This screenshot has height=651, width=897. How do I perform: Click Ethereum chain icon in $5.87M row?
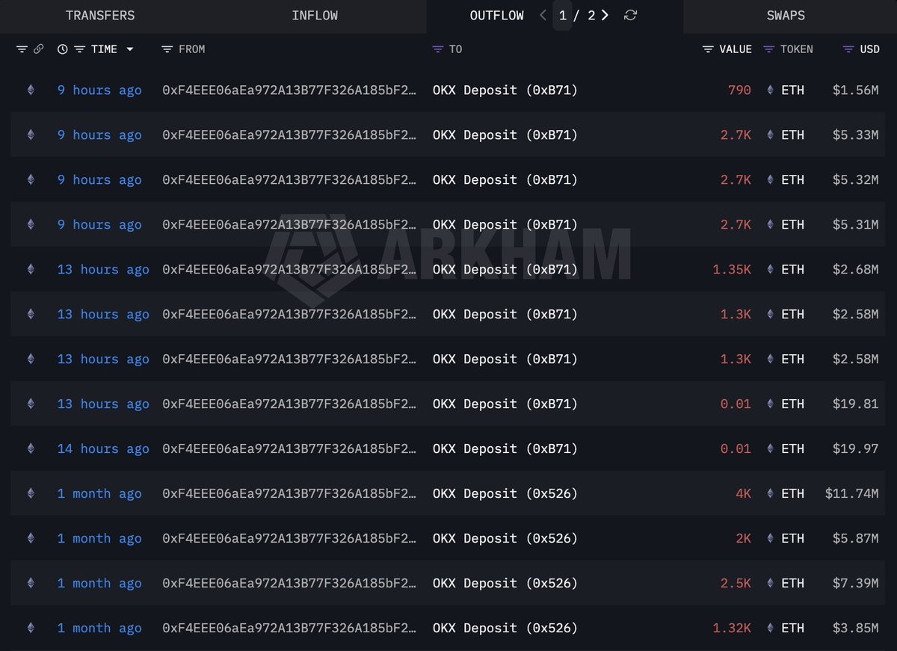click(x=31, y=538)
